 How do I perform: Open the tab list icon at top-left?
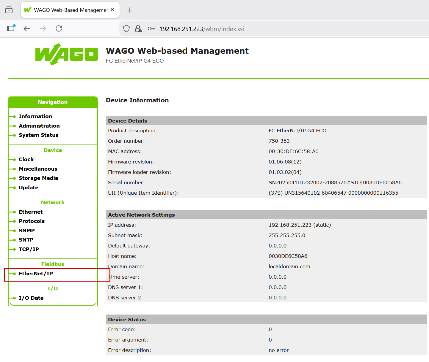(9, 10)
